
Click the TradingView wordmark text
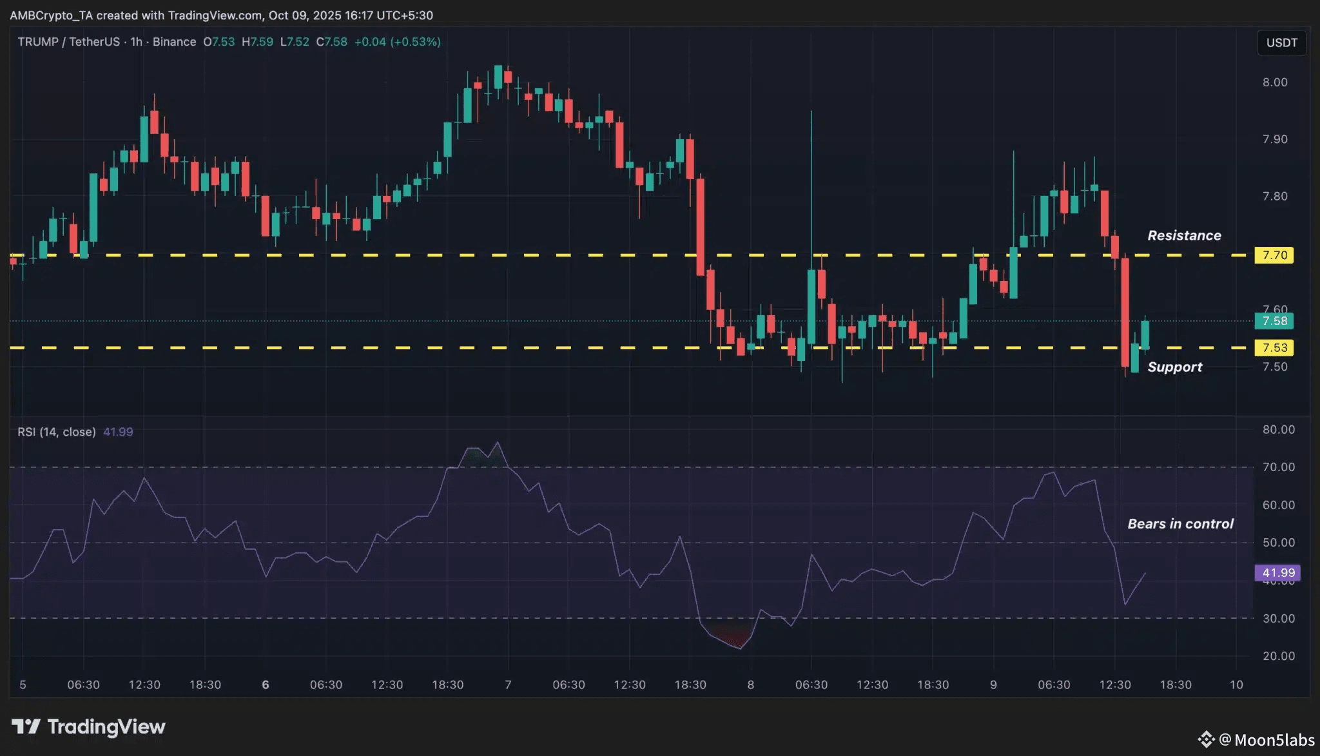coord(106,727)
